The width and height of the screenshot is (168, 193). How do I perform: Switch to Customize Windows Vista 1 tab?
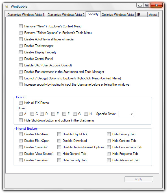(x=26, y=15)
